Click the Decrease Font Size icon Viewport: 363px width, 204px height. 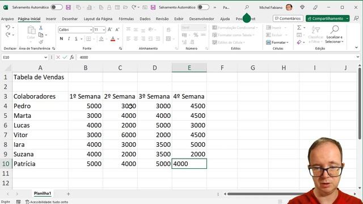pyautogui.click(x=117, y=29)
